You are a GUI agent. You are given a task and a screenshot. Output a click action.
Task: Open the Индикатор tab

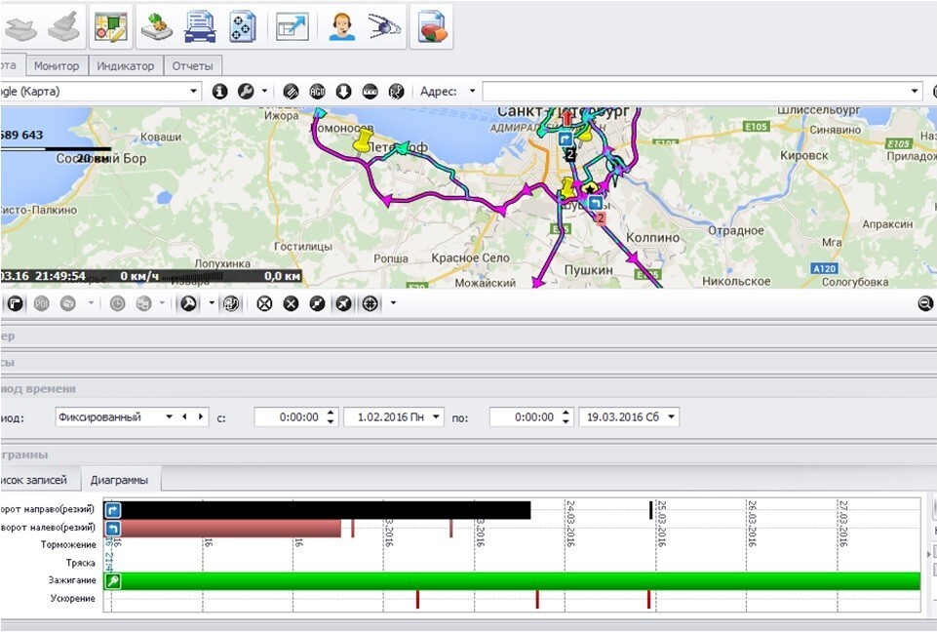pos(126,66)
